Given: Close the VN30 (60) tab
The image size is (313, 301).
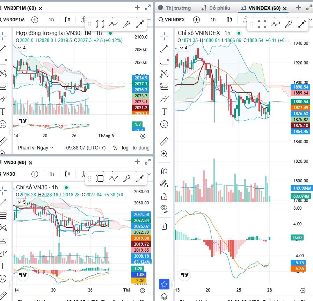Looking at the screenshot, I should (30, 163).
